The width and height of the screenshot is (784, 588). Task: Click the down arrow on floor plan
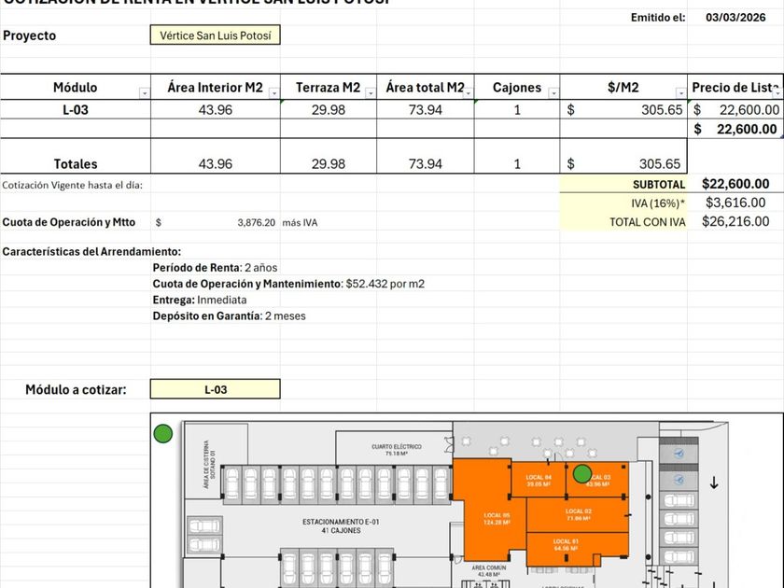(x=714, y=483)
